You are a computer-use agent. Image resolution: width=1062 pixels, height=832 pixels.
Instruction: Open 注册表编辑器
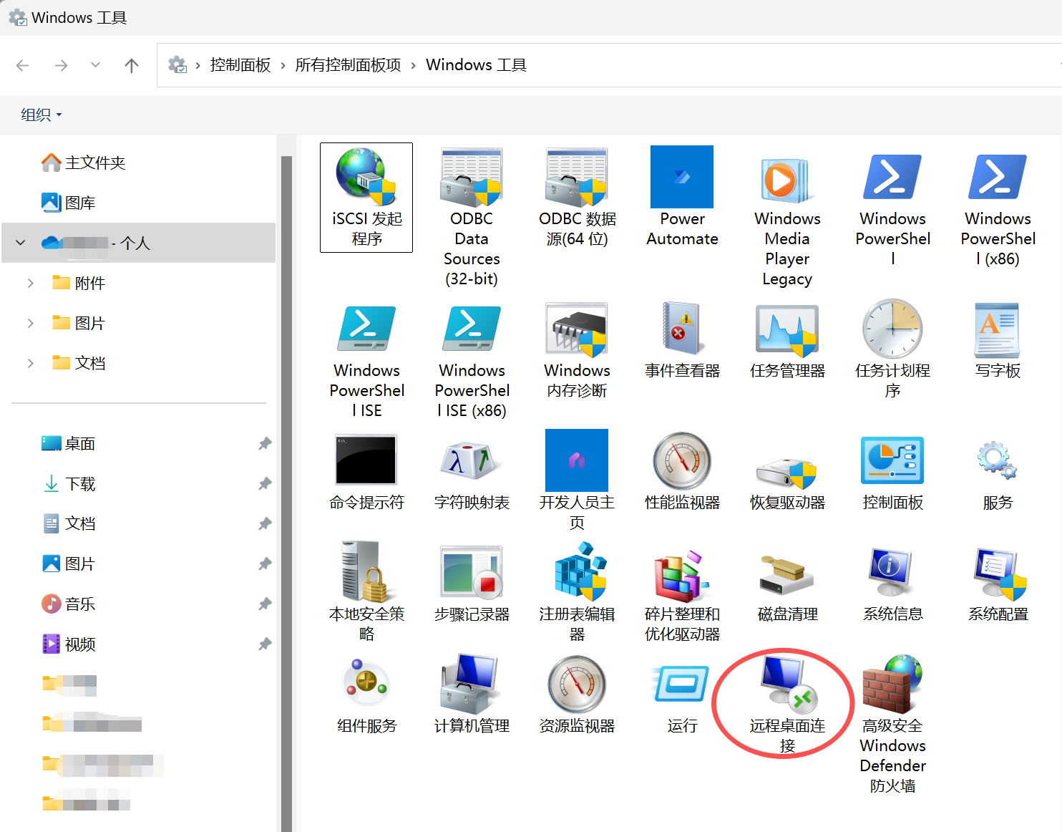coord(577,593)
